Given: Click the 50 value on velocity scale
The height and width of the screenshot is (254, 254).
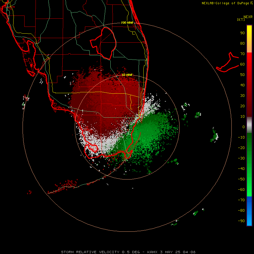Looking at the screenshot, I should coord(242,75).
